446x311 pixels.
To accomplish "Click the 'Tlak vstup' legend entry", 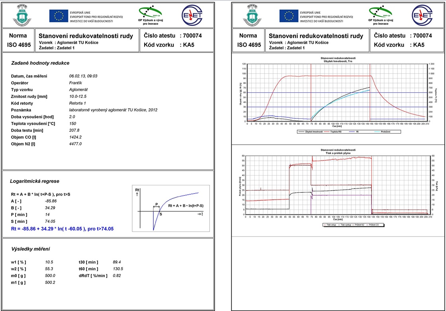I will pyautogui.click(x=330, y=225).
